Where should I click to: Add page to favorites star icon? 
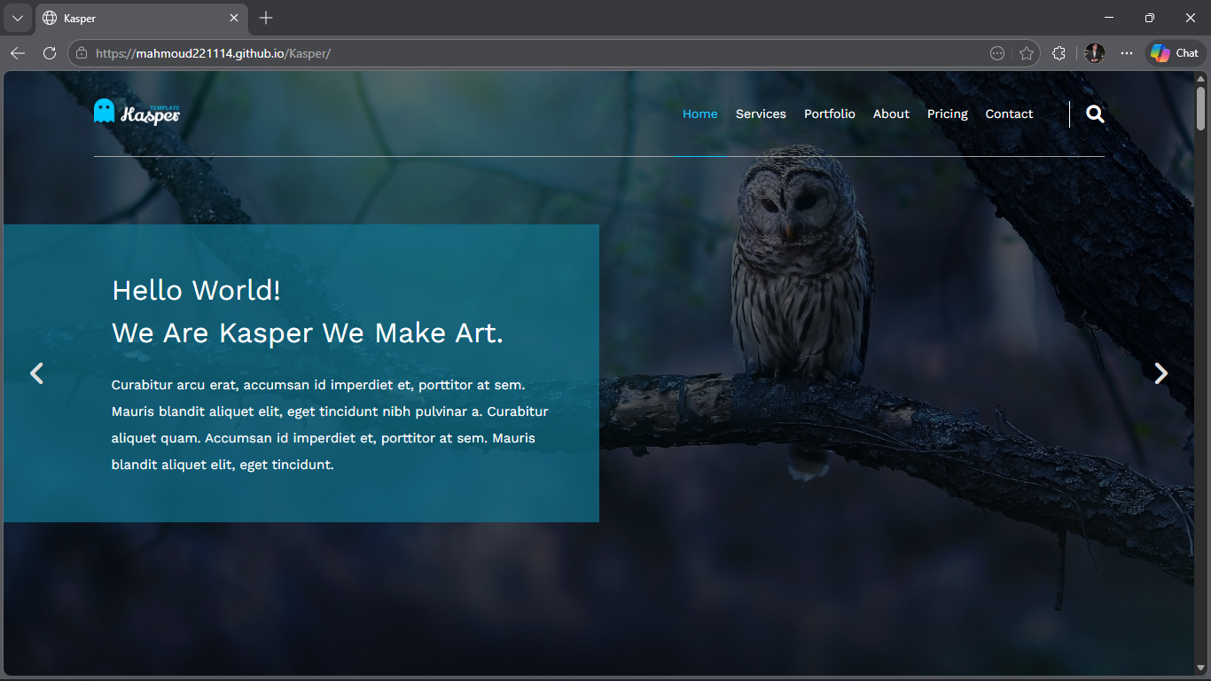(x=1027, y=53)
